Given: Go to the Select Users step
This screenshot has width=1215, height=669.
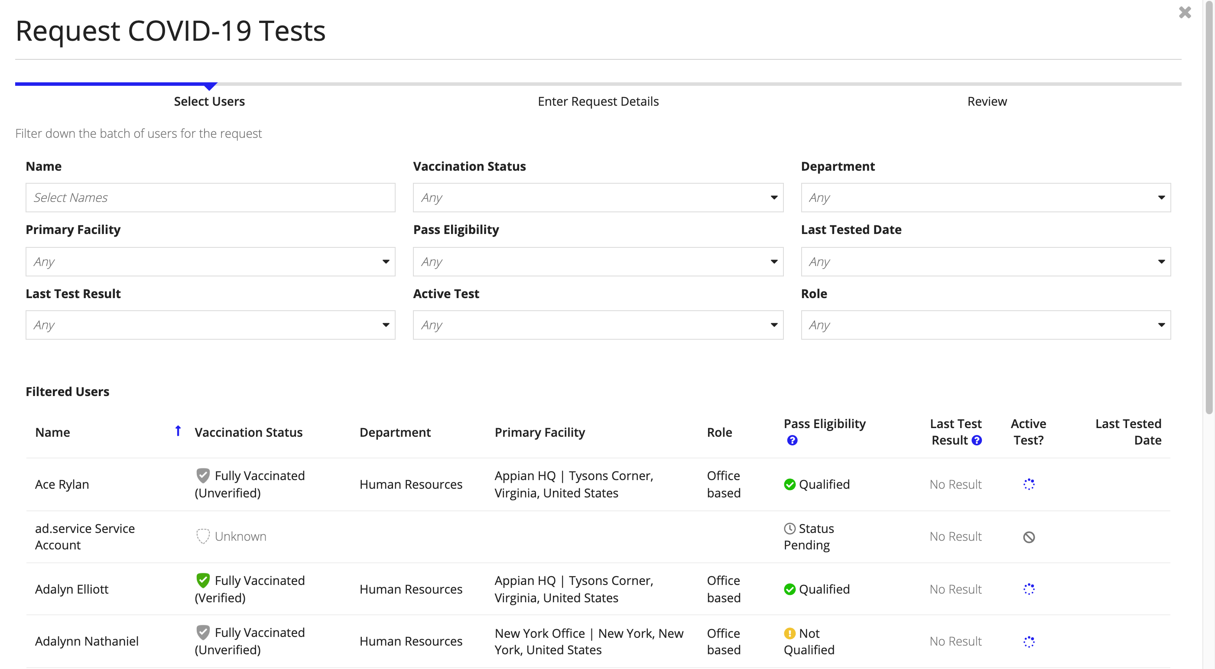Looking at the screenshot, I should (209, 101).
